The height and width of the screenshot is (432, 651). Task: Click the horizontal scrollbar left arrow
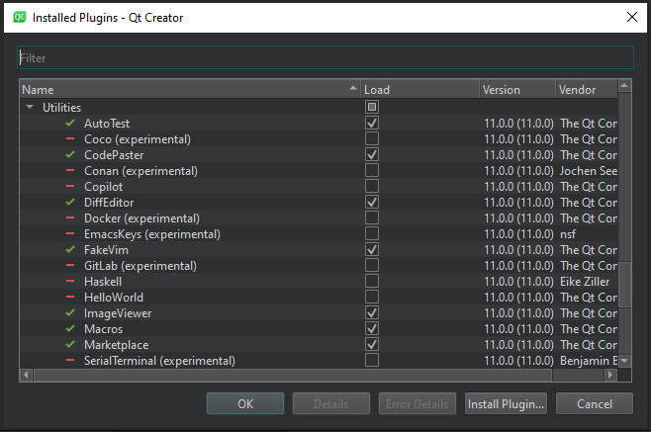click(26, 375)
